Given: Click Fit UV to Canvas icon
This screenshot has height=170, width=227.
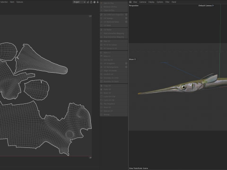Looking at the screenshot, I should pos(102,45).
